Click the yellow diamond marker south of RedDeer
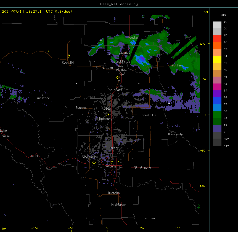238x232 pixels. (x=118, y=77)
